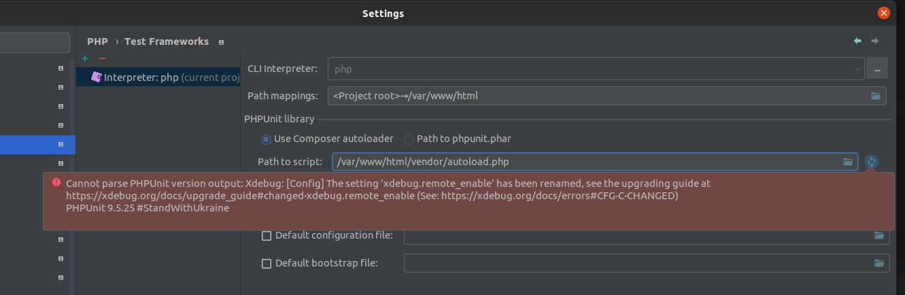Click the forward navigation arrow
Image resolution: width=905 pixels, height=295 pixels.
[x=875, y=41]
